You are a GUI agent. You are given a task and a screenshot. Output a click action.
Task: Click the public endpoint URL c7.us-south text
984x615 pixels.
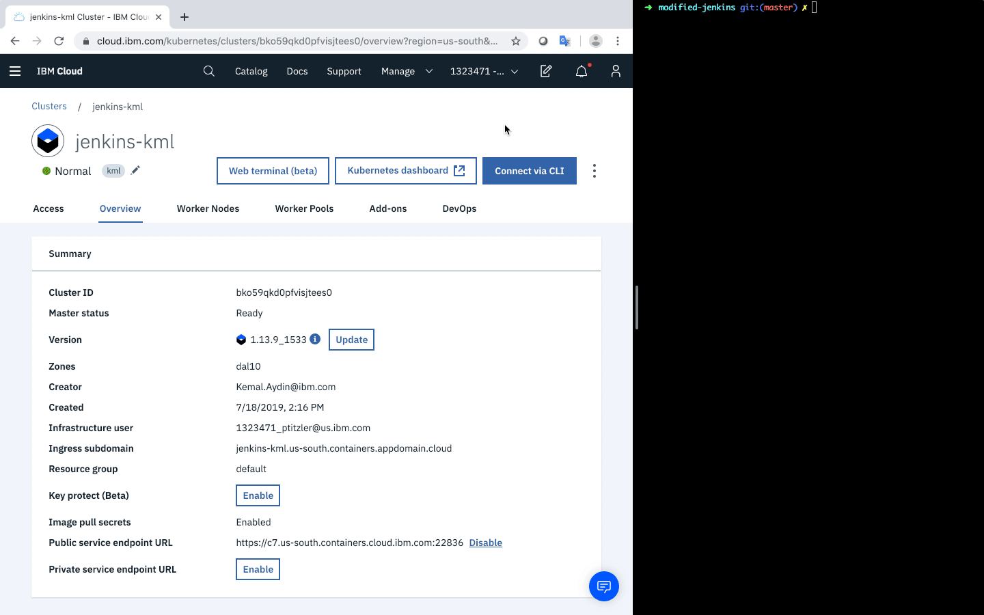(350, 543)
